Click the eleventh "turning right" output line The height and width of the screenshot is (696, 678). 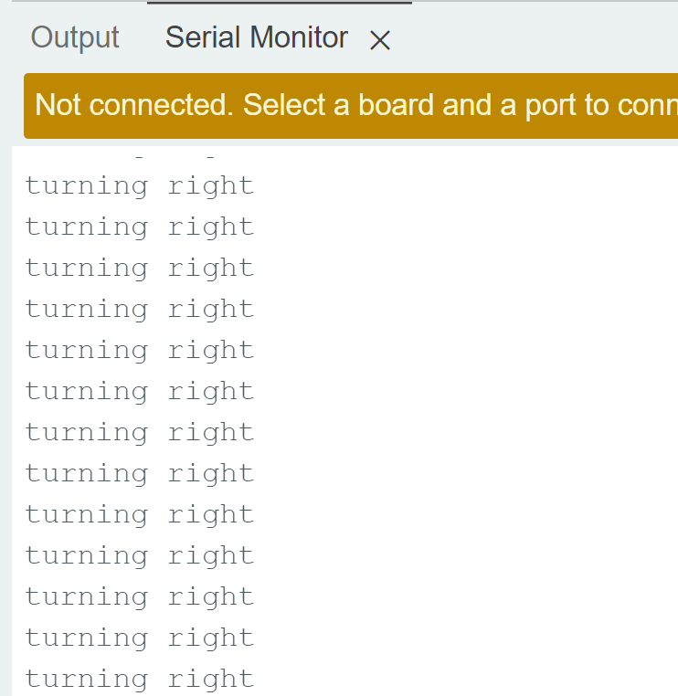coord(139,597)
